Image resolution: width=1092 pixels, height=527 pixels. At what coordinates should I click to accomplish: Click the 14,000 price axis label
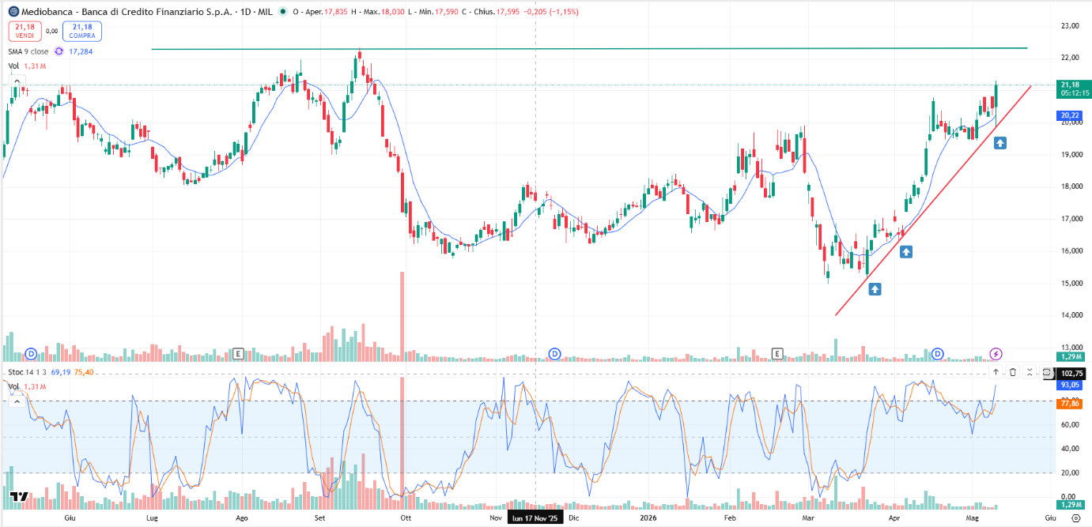(x=1071, y=315)
